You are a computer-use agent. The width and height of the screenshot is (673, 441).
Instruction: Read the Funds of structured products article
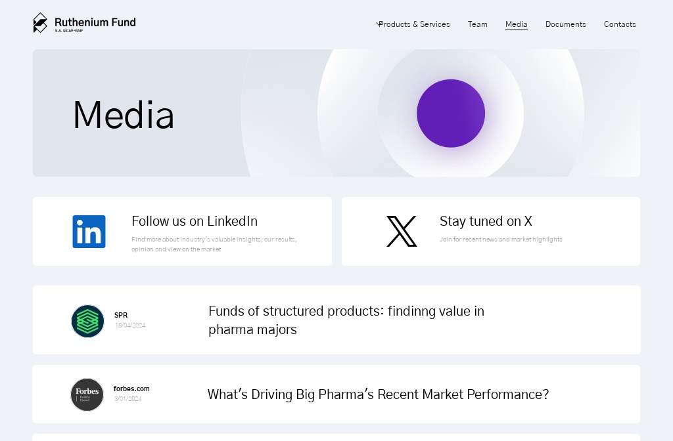[346, 320]
